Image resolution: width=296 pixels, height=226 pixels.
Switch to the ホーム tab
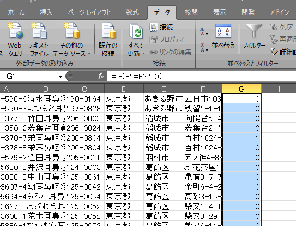16,12
